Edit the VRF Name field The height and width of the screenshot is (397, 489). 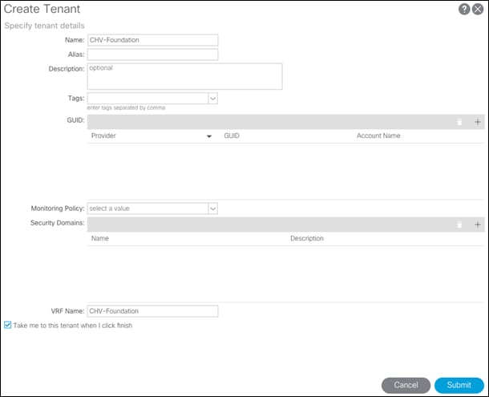[153, 311]
